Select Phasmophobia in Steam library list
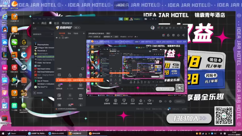This screenshot has width=242, height=136. (x=43, y=44)
